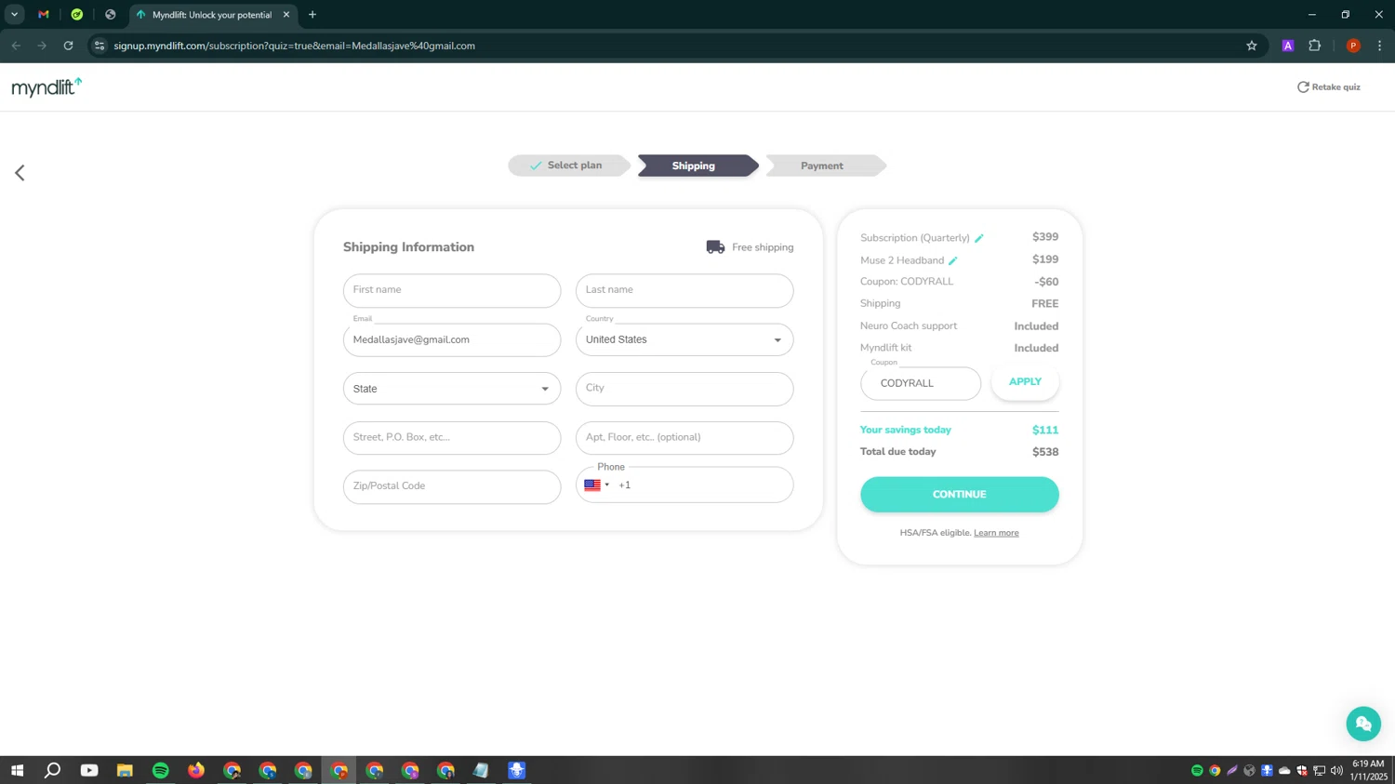
Task: Click the Free shipping truck icon
Action: [715, 247]
